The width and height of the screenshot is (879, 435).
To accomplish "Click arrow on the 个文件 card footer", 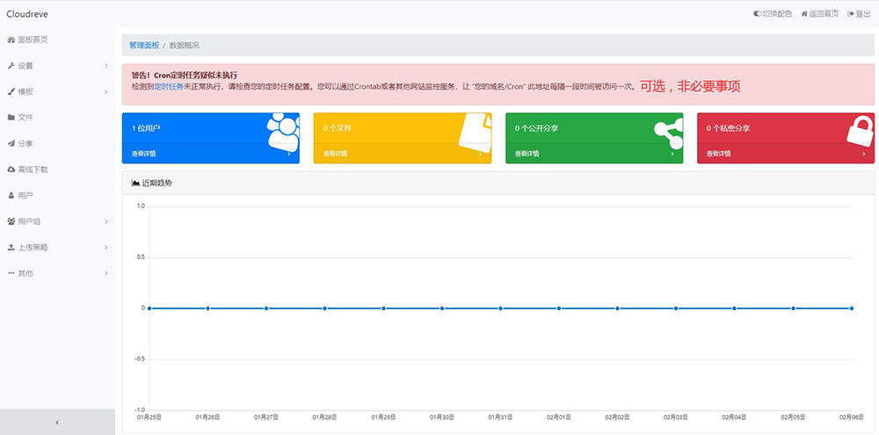I will (x=481, y=154).
